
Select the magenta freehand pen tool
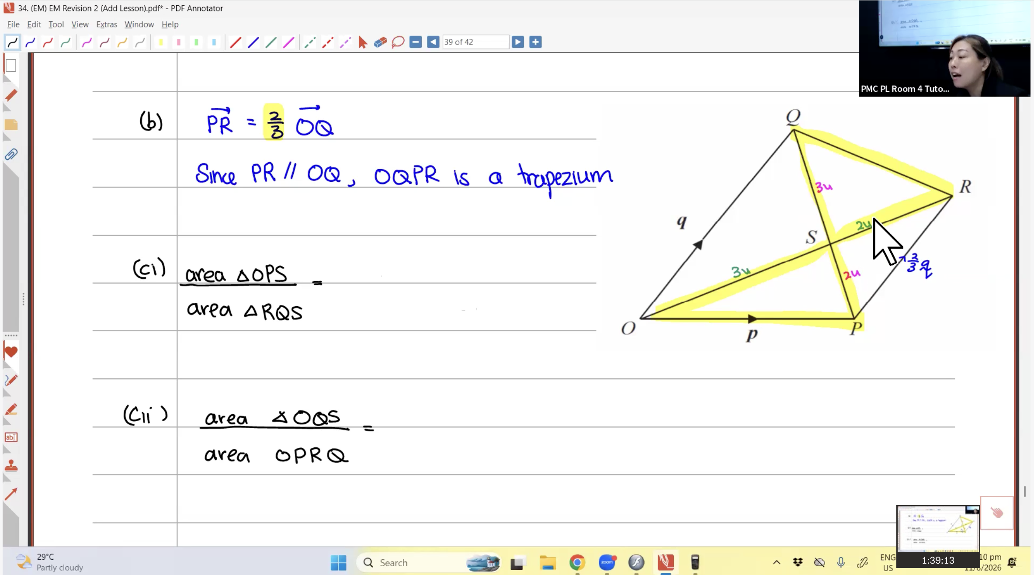tap(87, 42)
